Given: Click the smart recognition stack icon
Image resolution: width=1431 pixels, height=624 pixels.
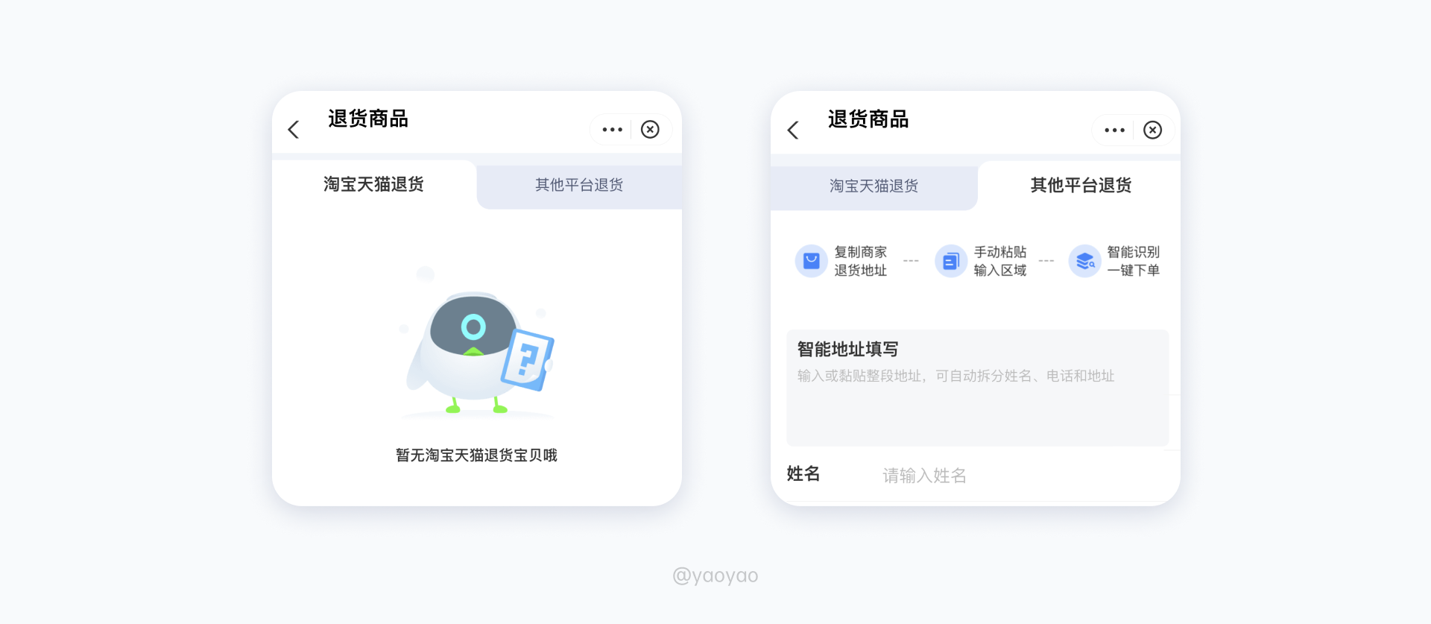Looking at the screenshot, I should click(1084, 261).
